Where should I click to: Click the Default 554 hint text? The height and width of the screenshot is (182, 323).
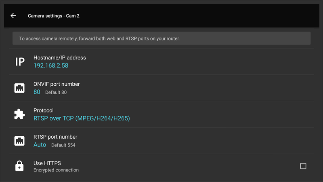click(x=63, y=145)
